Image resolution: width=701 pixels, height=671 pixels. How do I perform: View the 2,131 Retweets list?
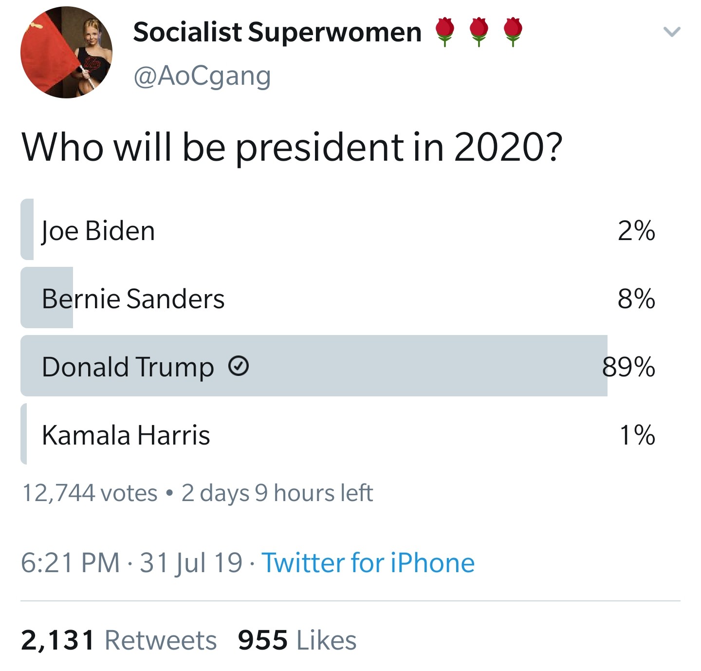pyautogui.click(x=118, y=640)
